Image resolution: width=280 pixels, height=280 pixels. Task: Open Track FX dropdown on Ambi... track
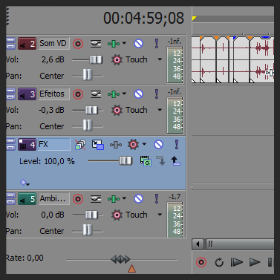tap(124, 198)
